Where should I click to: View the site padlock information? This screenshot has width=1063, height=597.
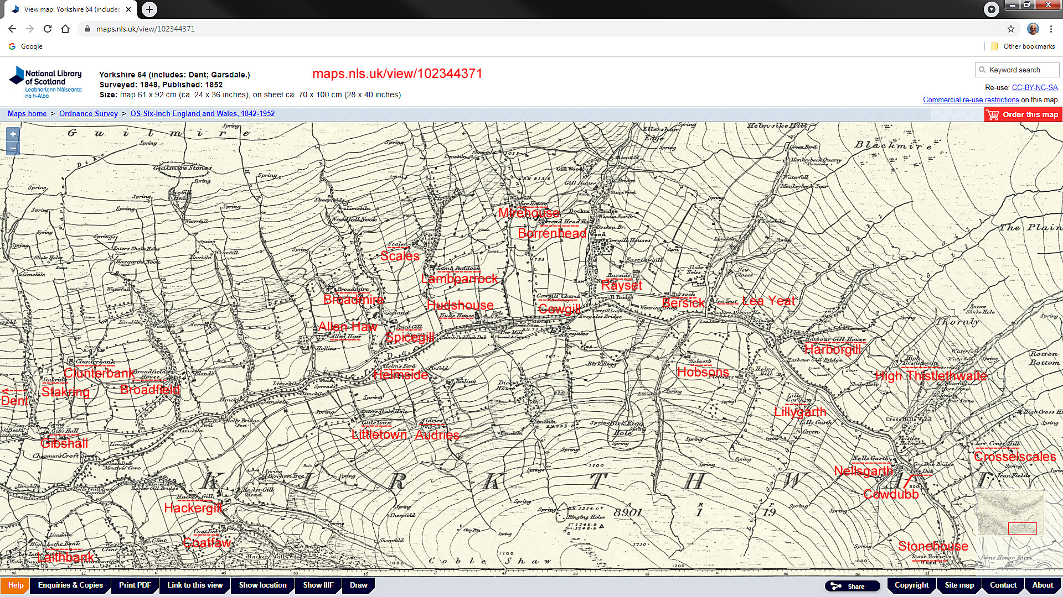pyautogui.click(x=87, y=29)
